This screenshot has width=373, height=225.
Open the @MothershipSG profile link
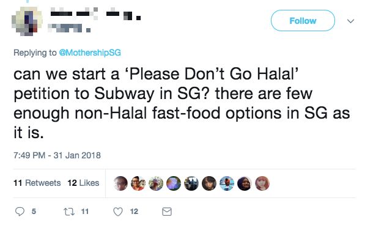(x=90, y=53)
